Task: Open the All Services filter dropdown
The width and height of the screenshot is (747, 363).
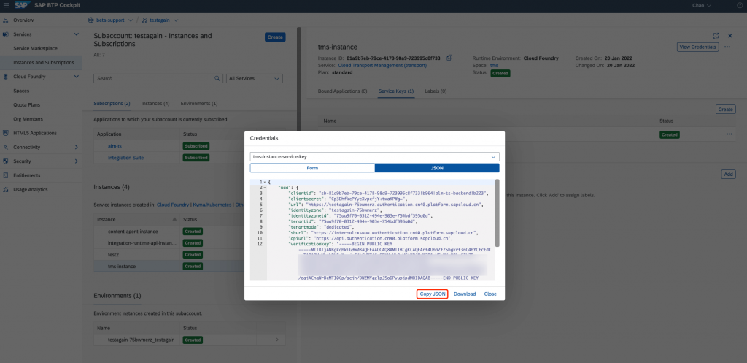Action: click(x=255, y=78)
